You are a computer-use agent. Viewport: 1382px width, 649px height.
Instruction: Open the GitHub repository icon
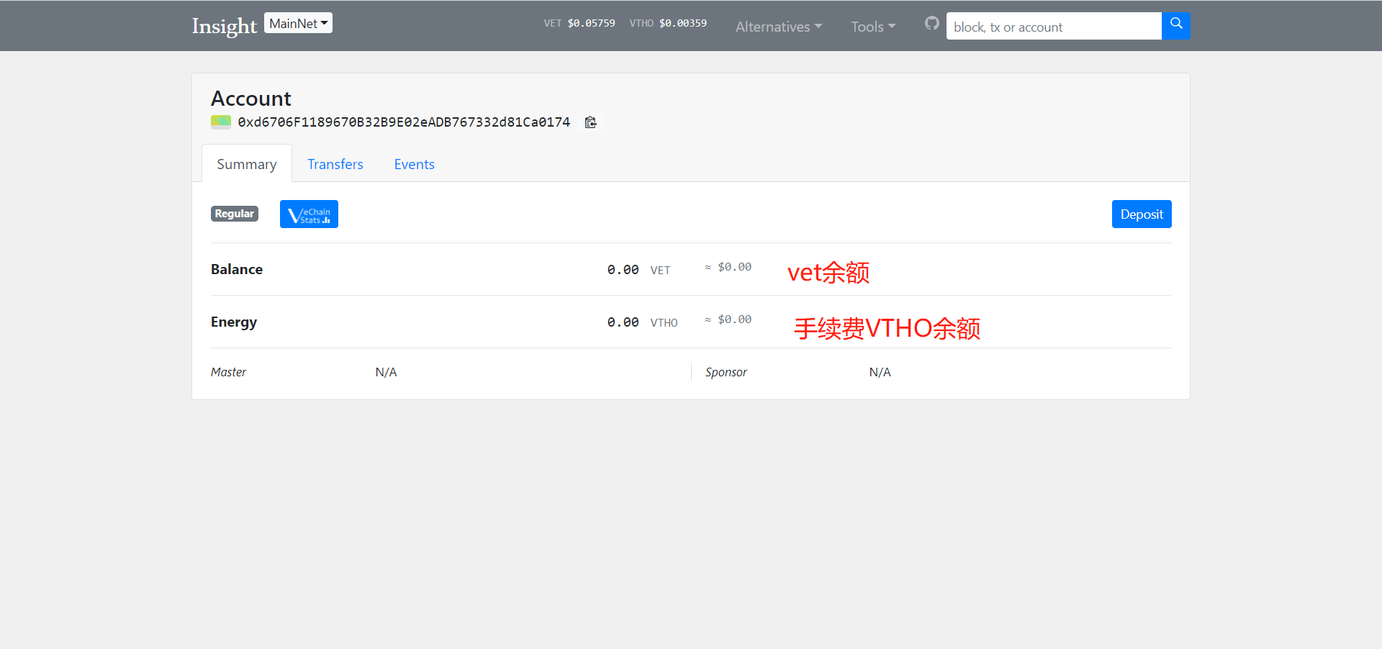931,24
